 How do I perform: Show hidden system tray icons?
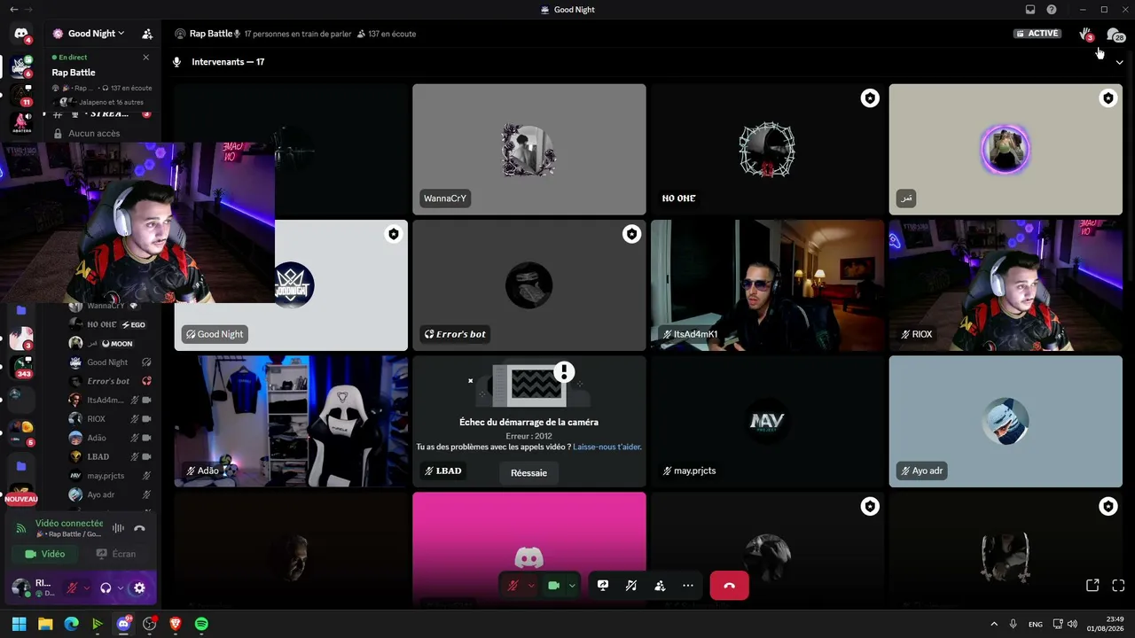993,624
